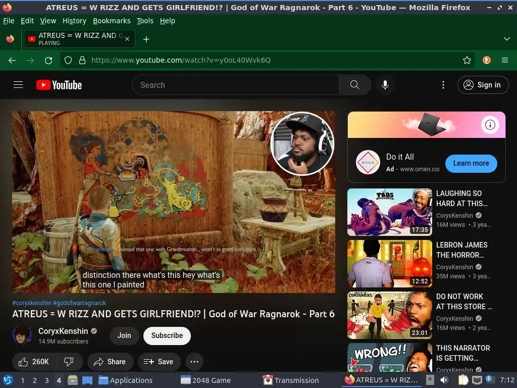Open the View menu

pos(48,21)
